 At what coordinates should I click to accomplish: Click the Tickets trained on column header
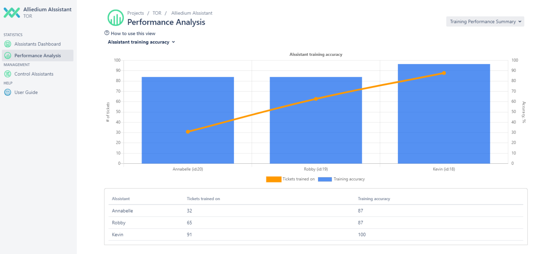[203, 199]
